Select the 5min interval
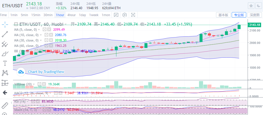This screenshot has width=263, height=115. 24,15
